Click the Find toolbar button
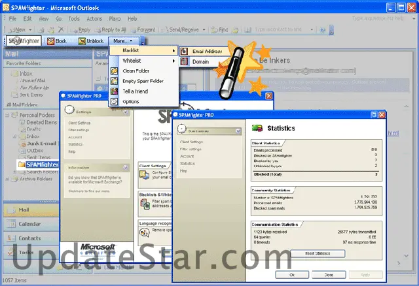Image resolution: width=419 pixels, height=286 pixels. tap(220, 30)
